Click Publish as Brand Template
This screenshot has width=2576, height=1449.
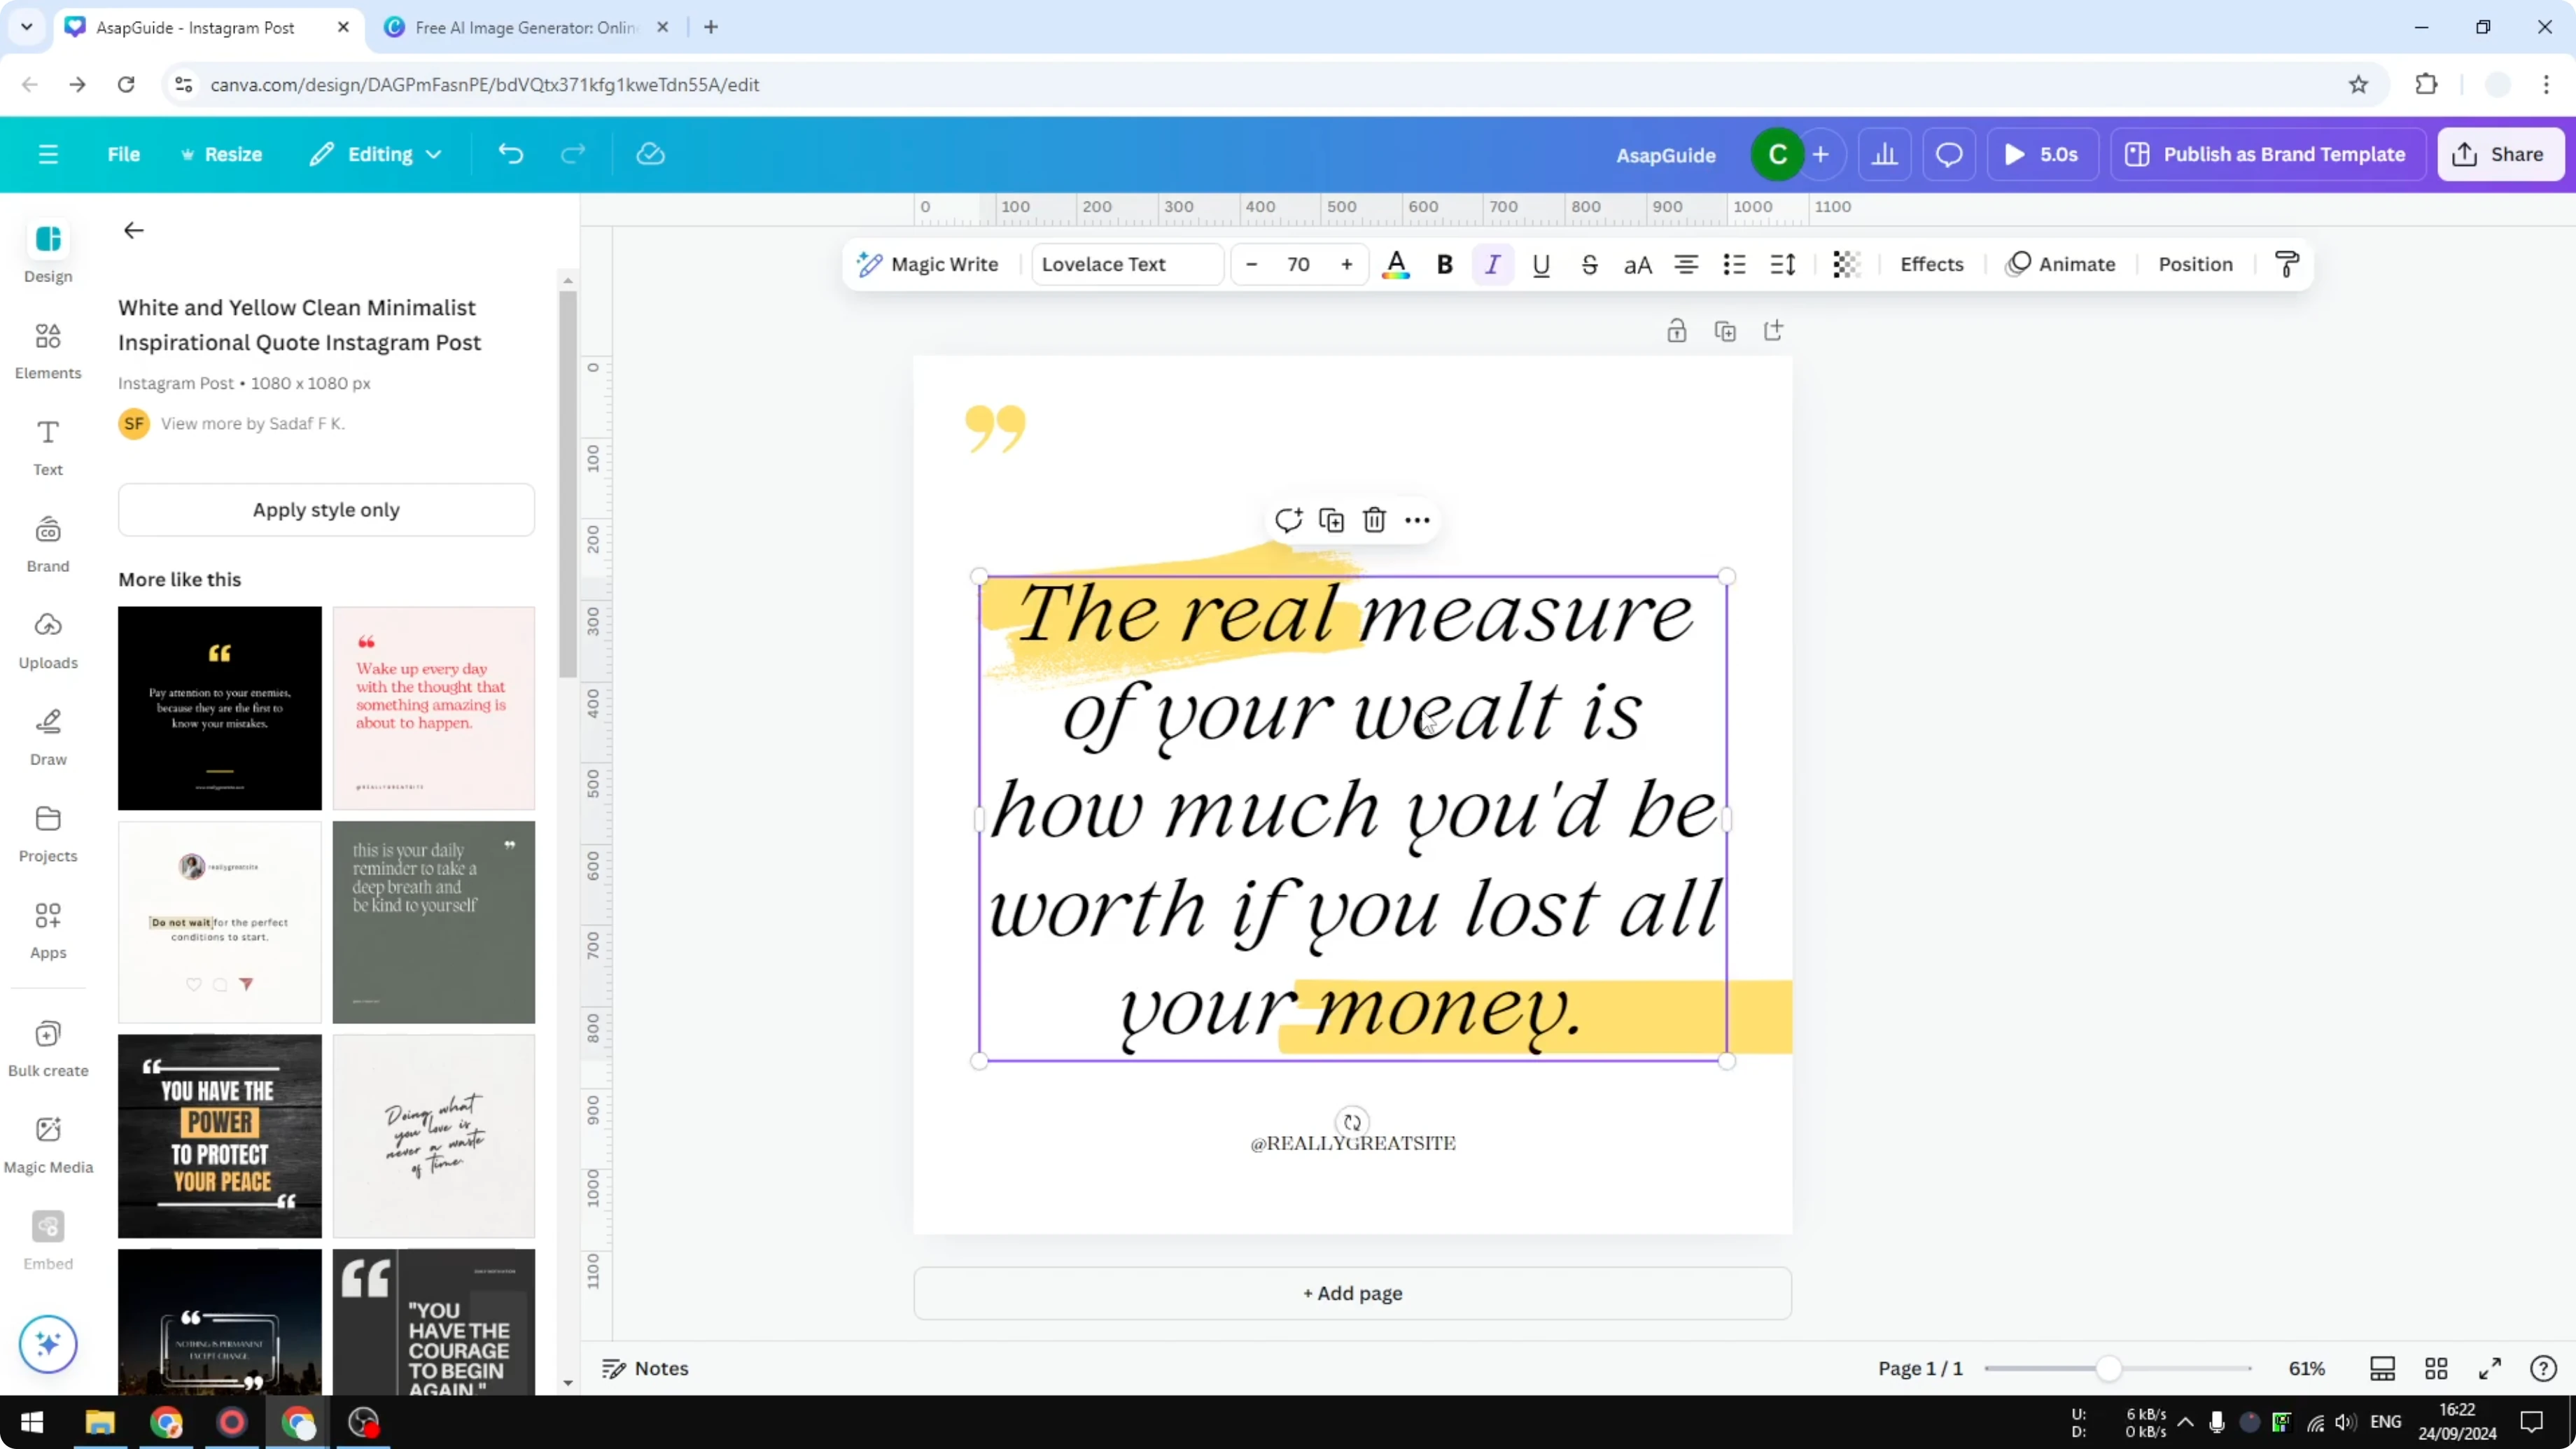(x=2267, y=155)
